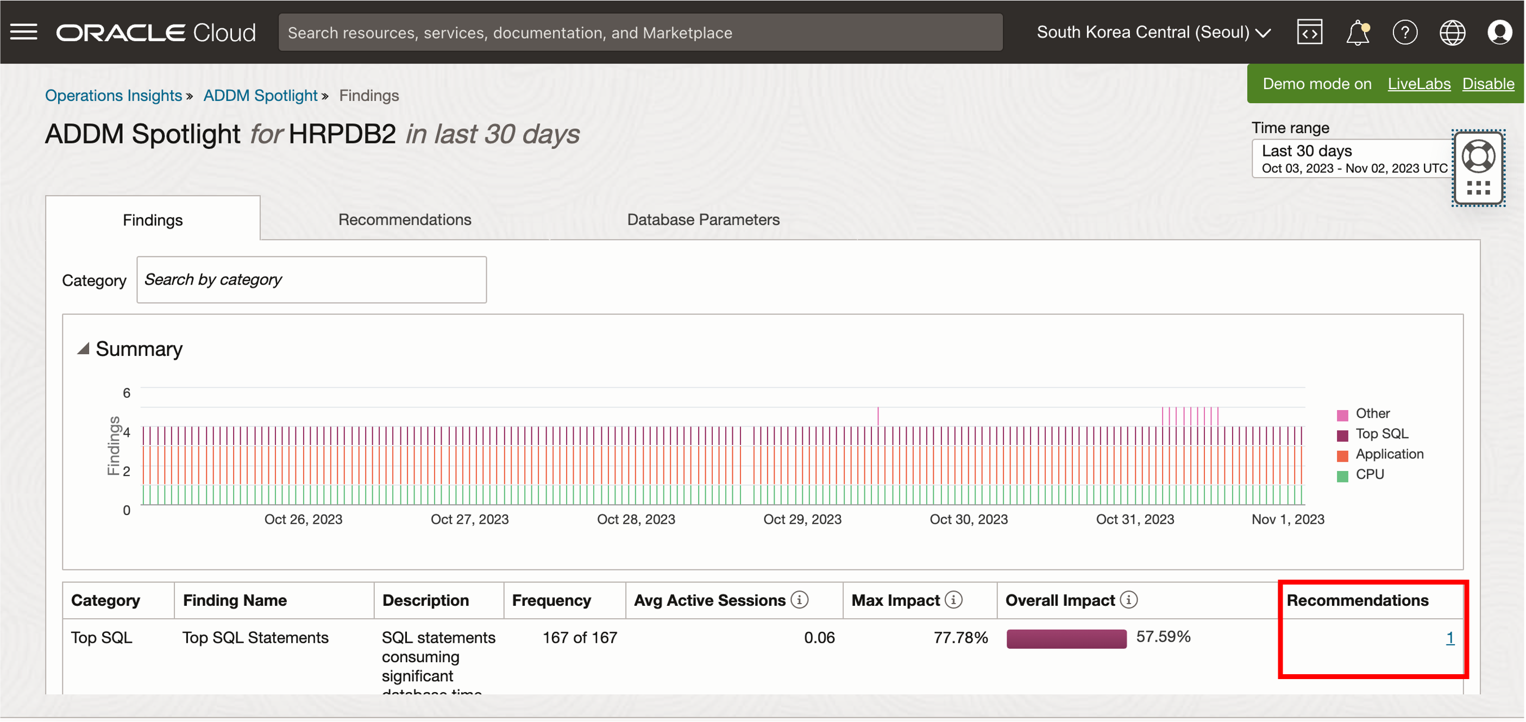Collapse the Summary section triangle
This screenshot has height=722, width=1526.
84,349
